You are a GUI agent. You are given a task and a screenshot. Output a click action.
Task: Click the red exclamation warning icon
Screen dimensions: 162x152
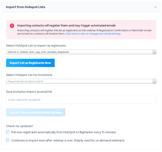click(x=12, y=26)
